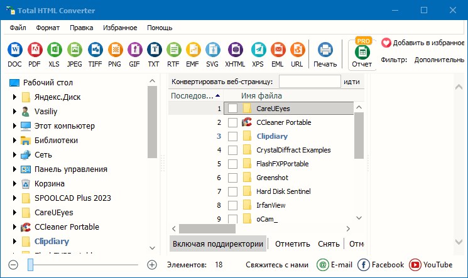Open the Помощь menu
This screenshot has width=468, height=278.
tap(160, 28)
